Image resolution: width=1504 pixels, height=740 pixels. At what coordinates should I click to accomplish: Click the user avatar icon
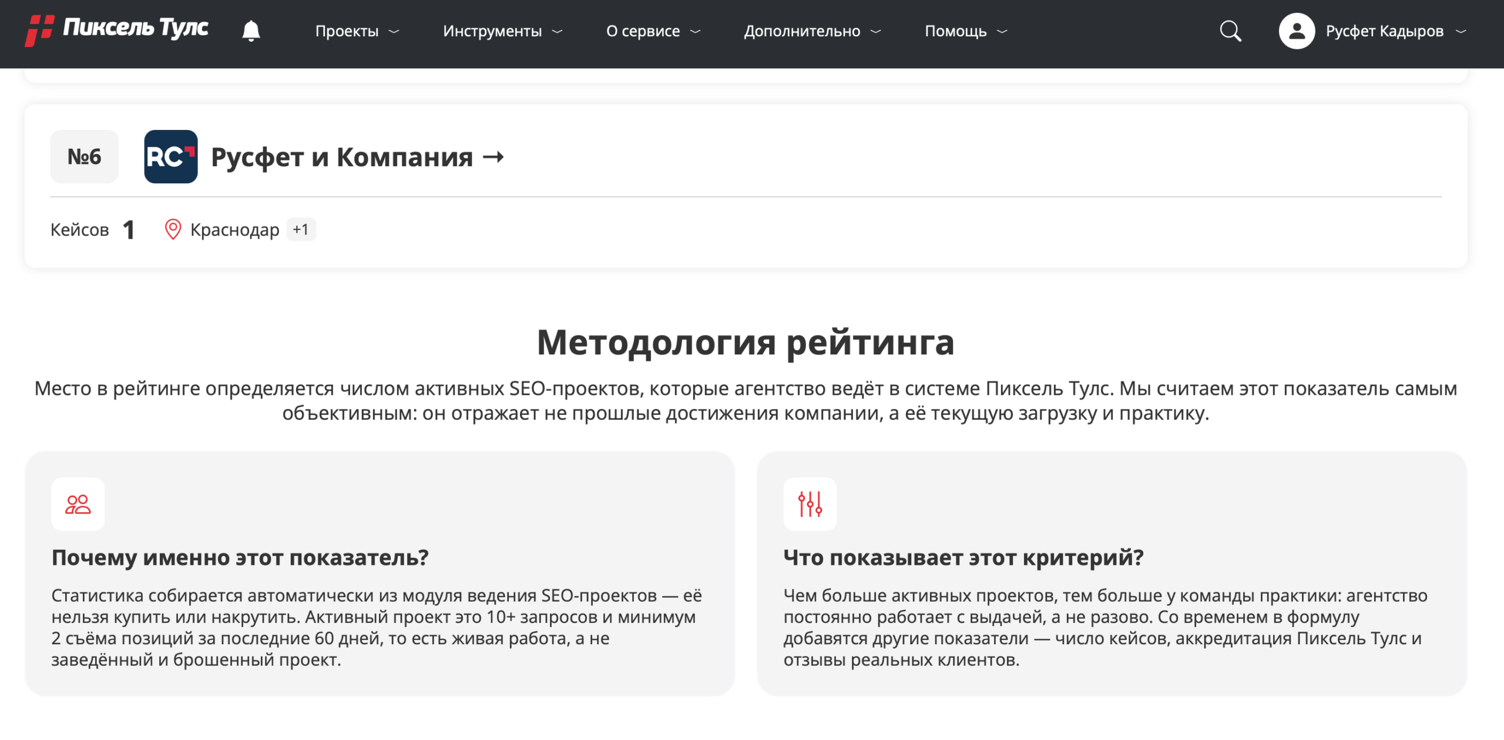pyautogui.click(x=1297, y=31)
